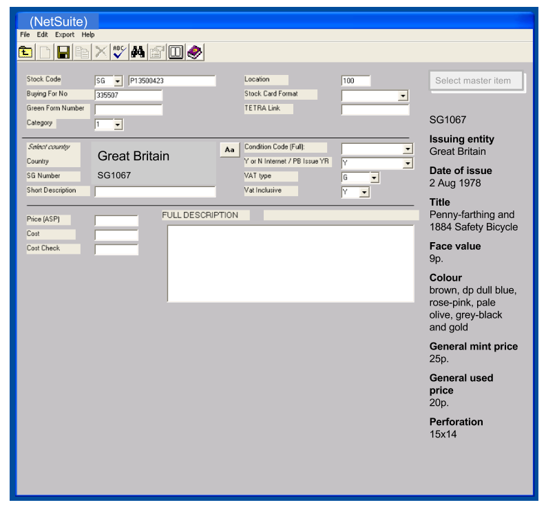Click the Issuing entity heading

(462, 139)
